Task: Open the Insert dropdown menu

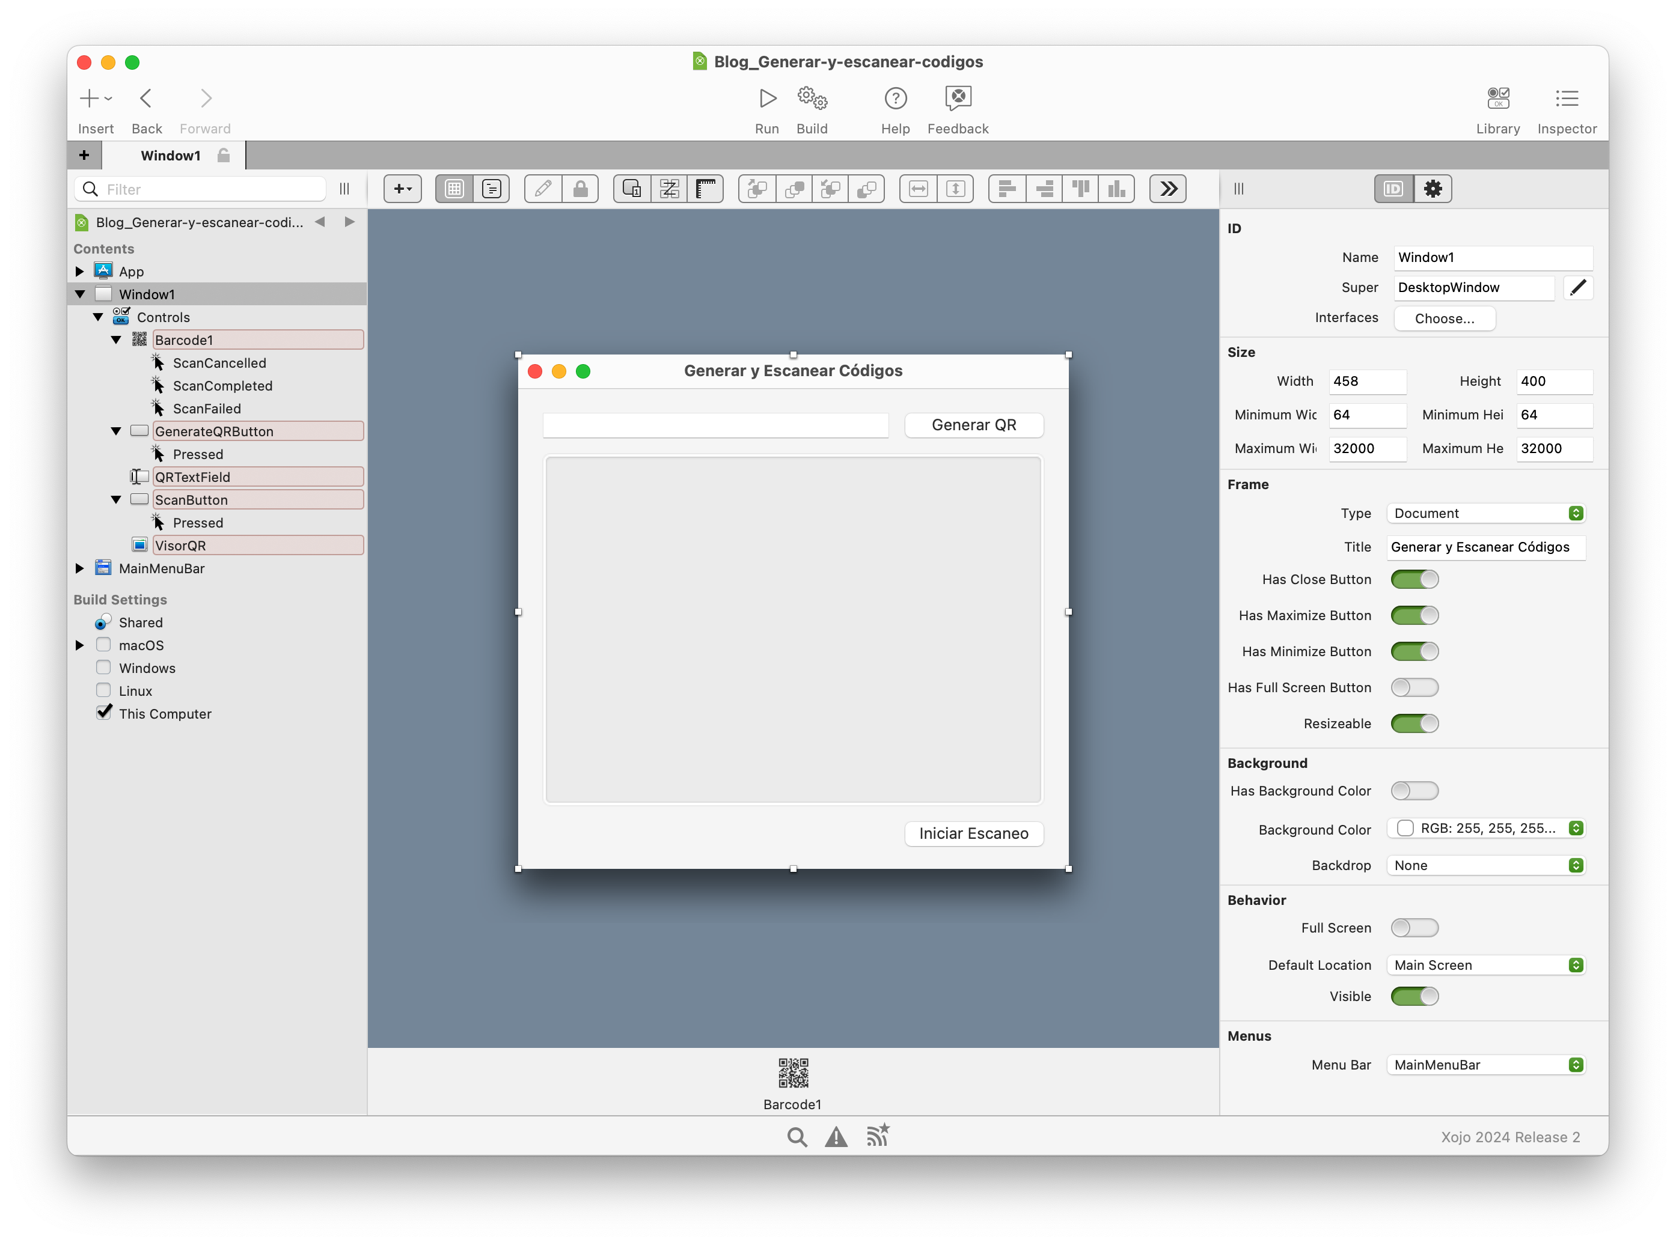Action: [x=96, y=98]
